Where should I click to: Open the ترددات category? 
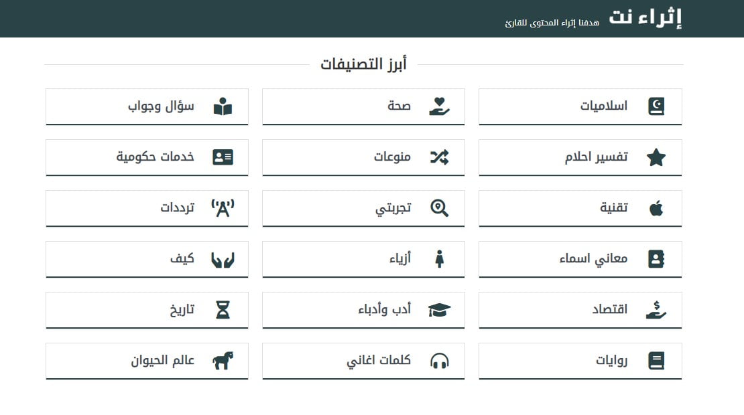(147, 208)
